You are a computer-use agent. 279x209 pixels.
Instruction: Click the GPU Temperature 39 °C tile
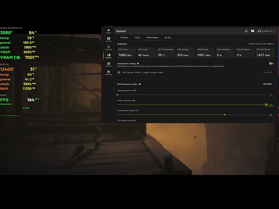coord(166,53)
